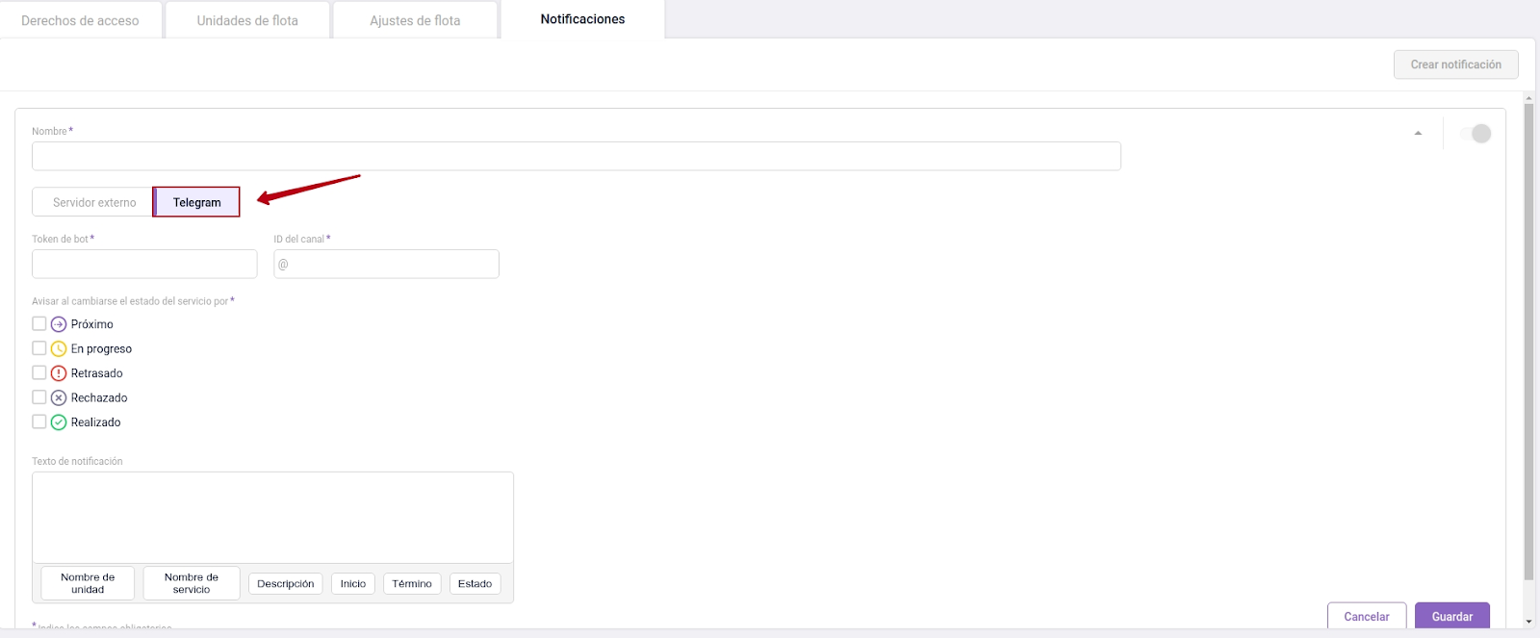Open the Unidades de flota tab
This screenshot has width=1540, height=638.
[247, 20]
